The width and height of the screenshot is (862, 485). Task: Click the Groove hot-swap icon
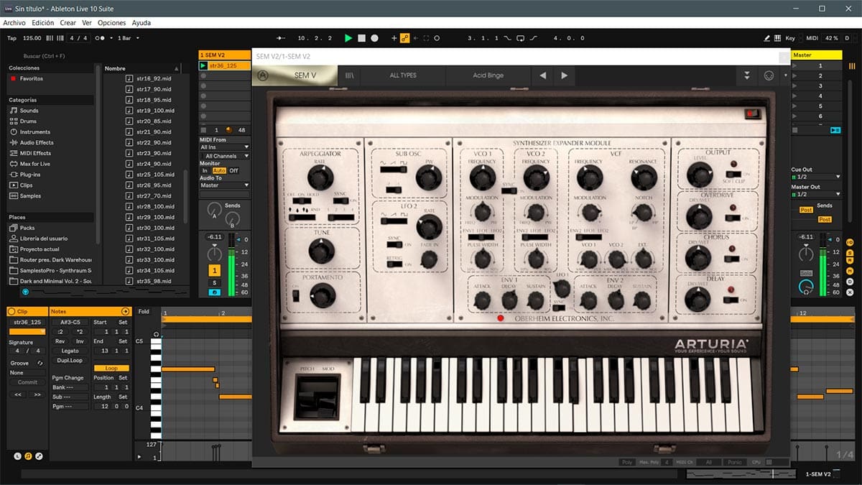coord(40,363)
